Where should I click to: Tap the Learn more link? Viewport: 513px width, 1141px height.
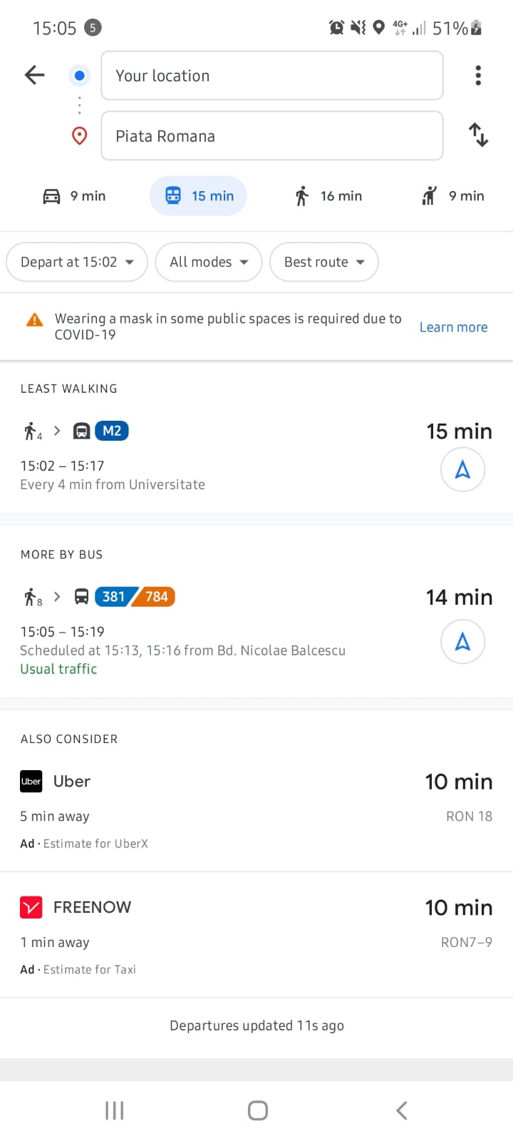(453, 327)
